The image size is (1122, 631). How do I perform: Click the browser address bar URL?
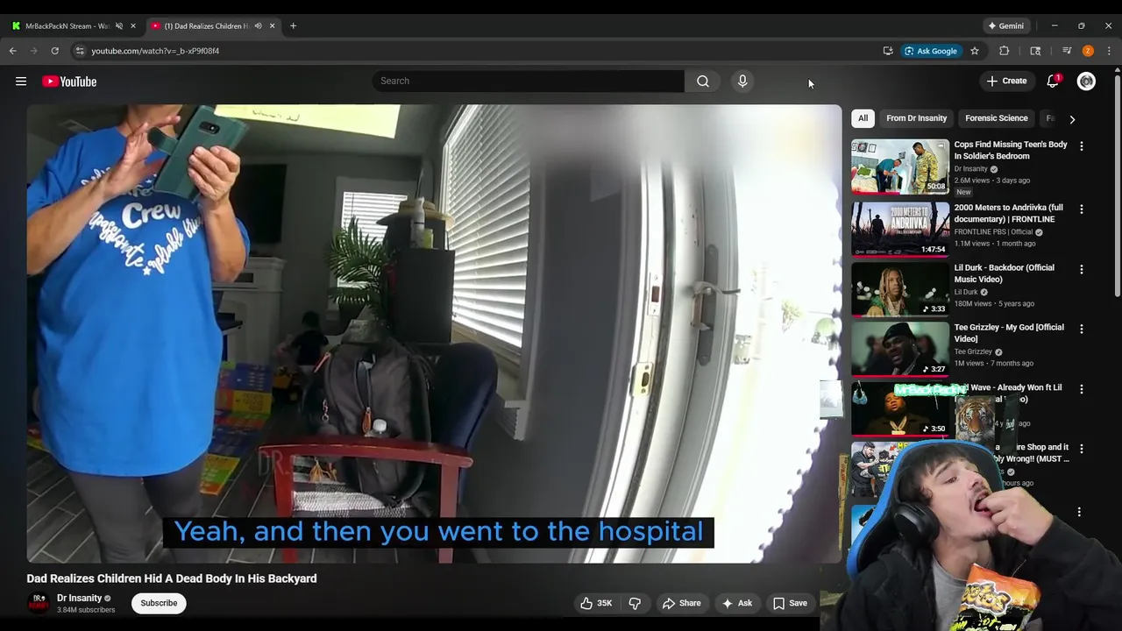[155, 51]
